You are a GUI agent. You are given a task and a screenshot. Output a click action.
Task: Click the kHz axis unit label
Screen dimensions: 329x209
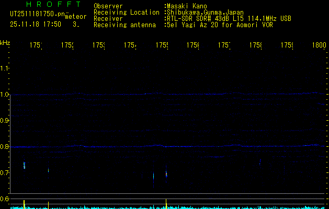tap(5, 42)
